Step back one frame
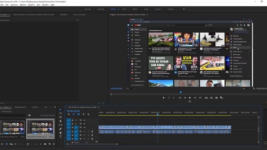The image size is (267, 150). [x=185, y=98]
